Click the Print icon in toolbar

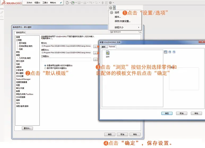pyautogui.click(x=85, y=3)
